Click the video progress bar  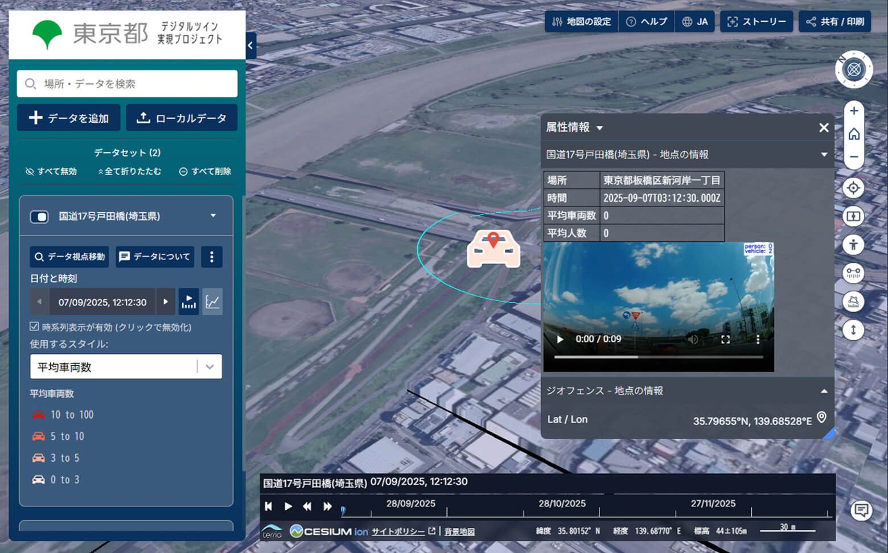click(x=658, y=357)
